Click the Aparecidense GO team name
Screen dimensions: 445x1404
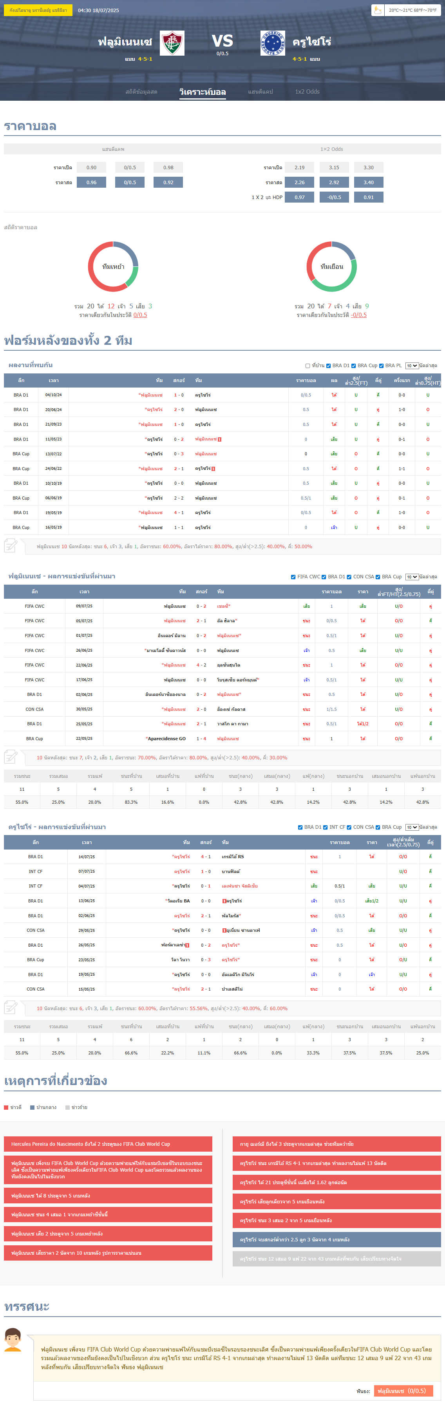(166, 739)
